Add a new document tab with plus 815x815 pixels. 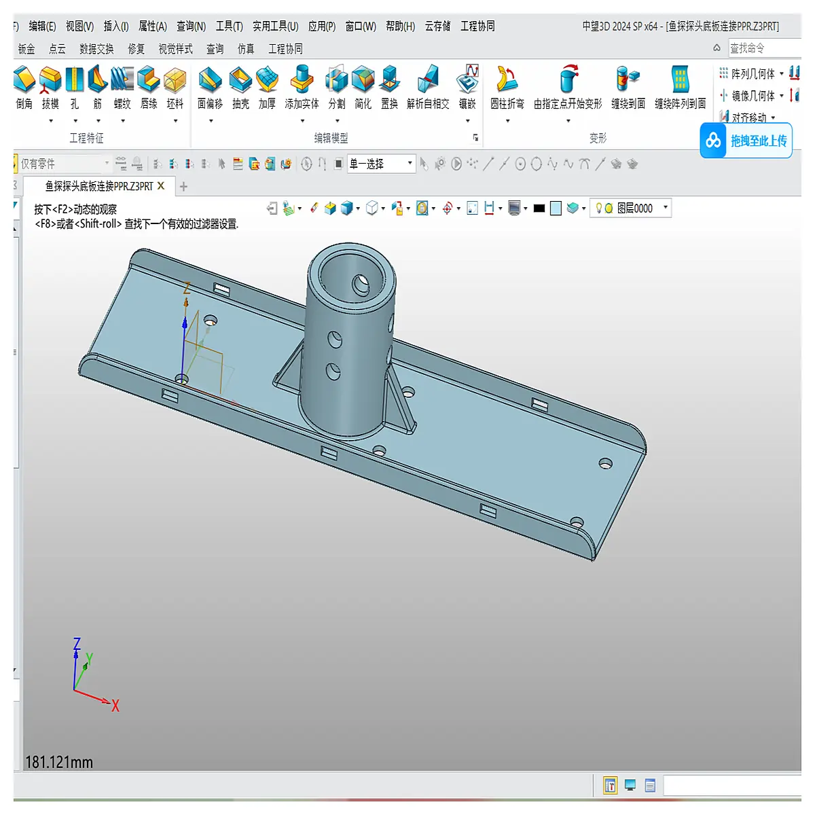pyautogui.click(x=183, y=186)
